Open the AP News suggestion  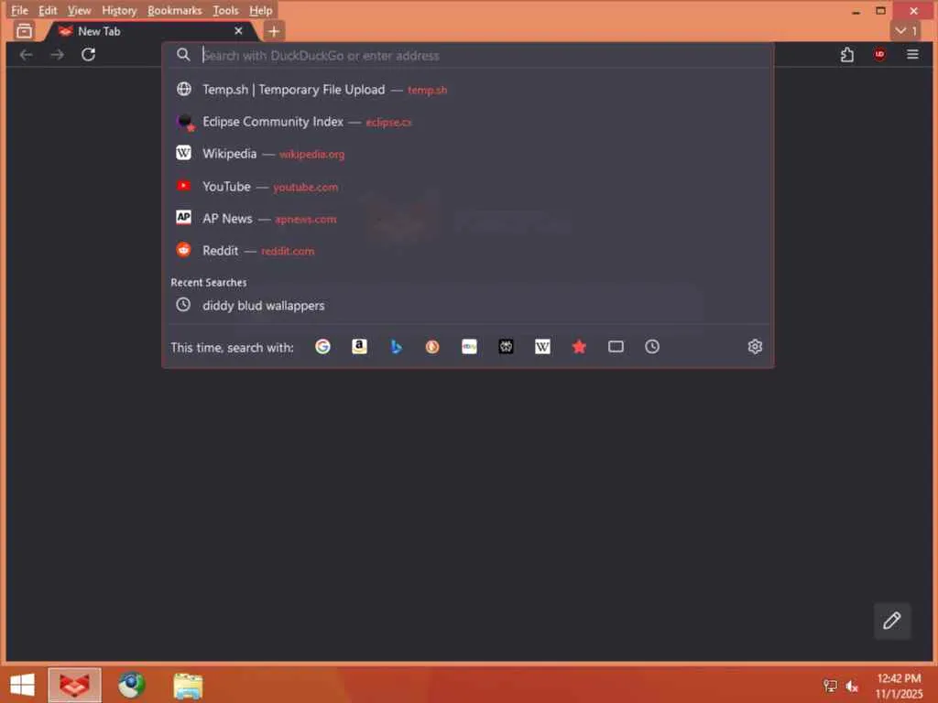pos(468,219)
